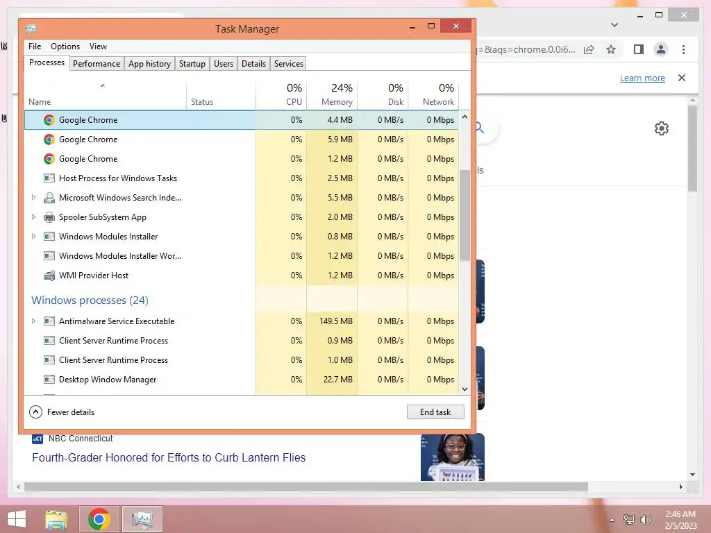Open Google quick settings gear icon
Image resolution: width=711 pixels, height=533 pixels.
(x=662, y=128)
